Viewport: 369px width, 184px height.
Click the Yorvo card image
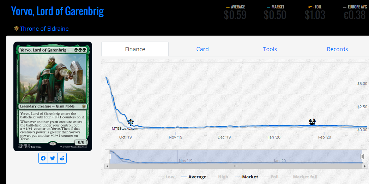(53, 96)
